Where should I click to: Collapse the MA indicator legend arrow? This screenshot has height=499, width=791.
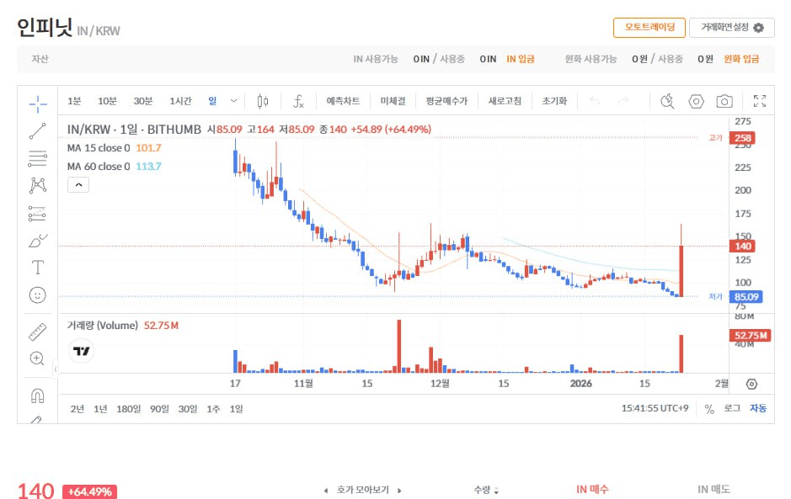pyautogui.click(x=78, y=184)
